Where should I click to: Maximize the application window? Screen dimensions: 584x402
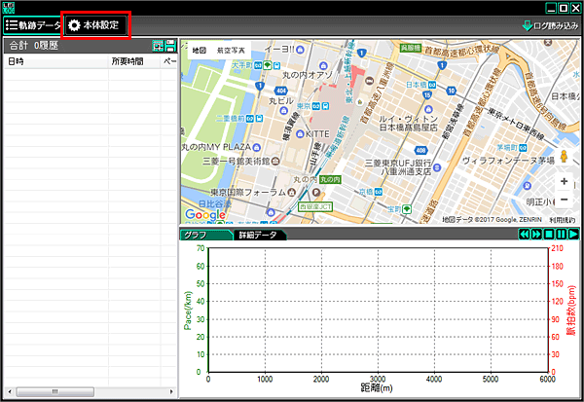[x=564, y=8]
